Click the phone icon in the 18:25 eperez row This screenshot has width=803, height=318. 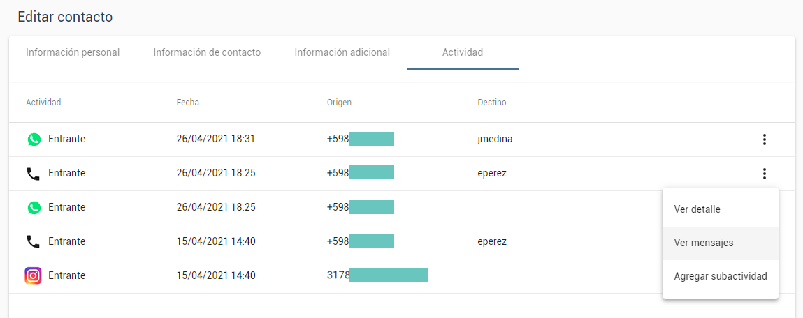pos(33,174)
